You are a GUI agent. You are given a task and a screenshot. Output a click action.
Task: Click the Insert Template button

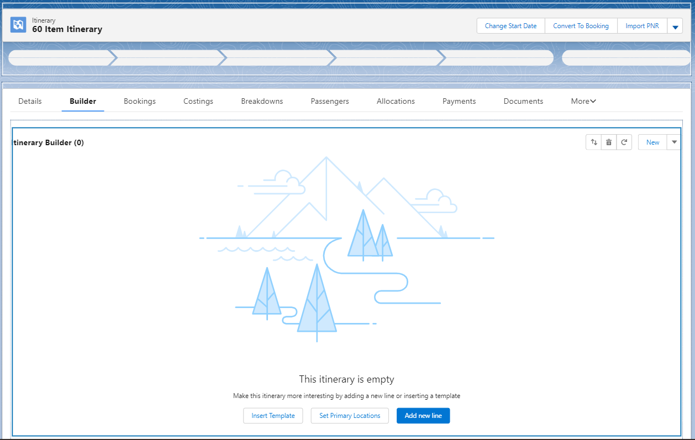click(x=273, y=416)
